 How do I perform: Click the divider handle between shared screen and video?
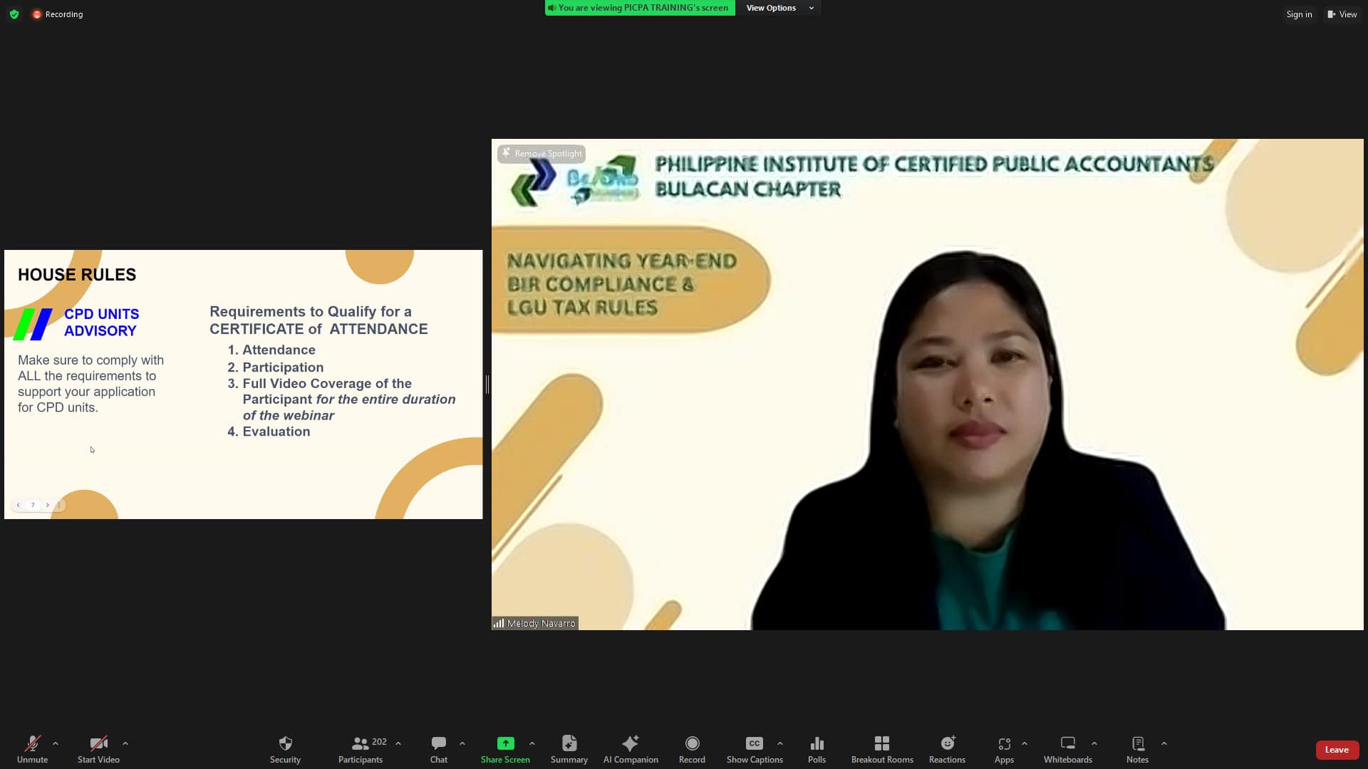click(x=487, y=384)
